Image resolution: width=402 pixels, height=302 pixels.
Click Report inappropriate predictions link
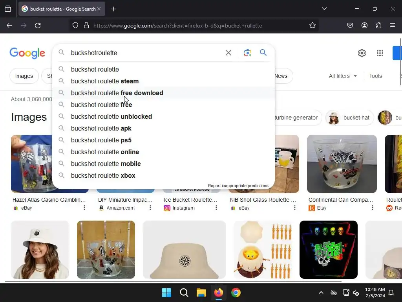click(x=238, y=186)
